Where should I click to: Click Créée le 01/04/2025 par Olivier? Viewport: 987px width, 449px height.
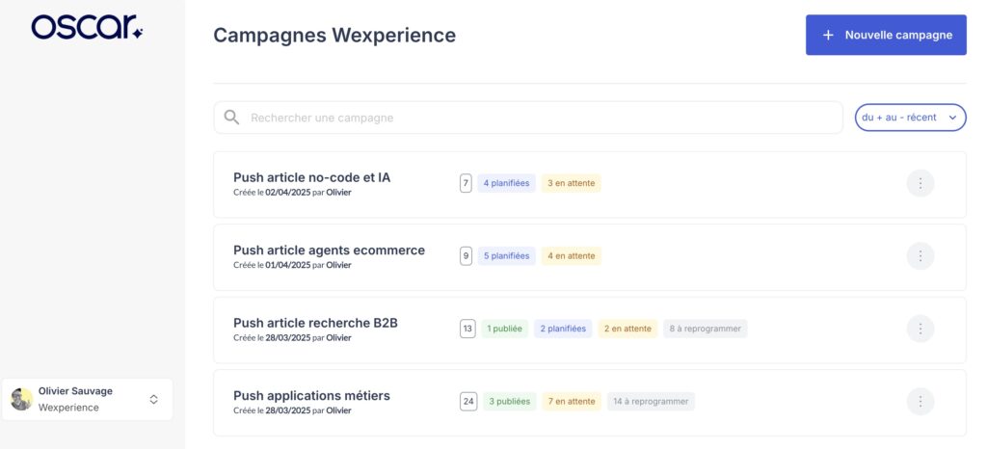tap(292, 265)
